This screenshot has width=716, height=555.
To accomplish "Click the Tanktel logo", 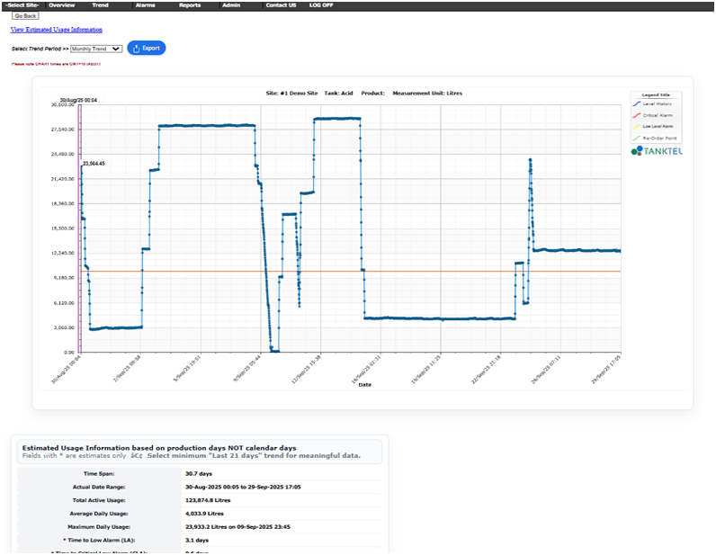I will pyautogui.click(x=657, y=151).
